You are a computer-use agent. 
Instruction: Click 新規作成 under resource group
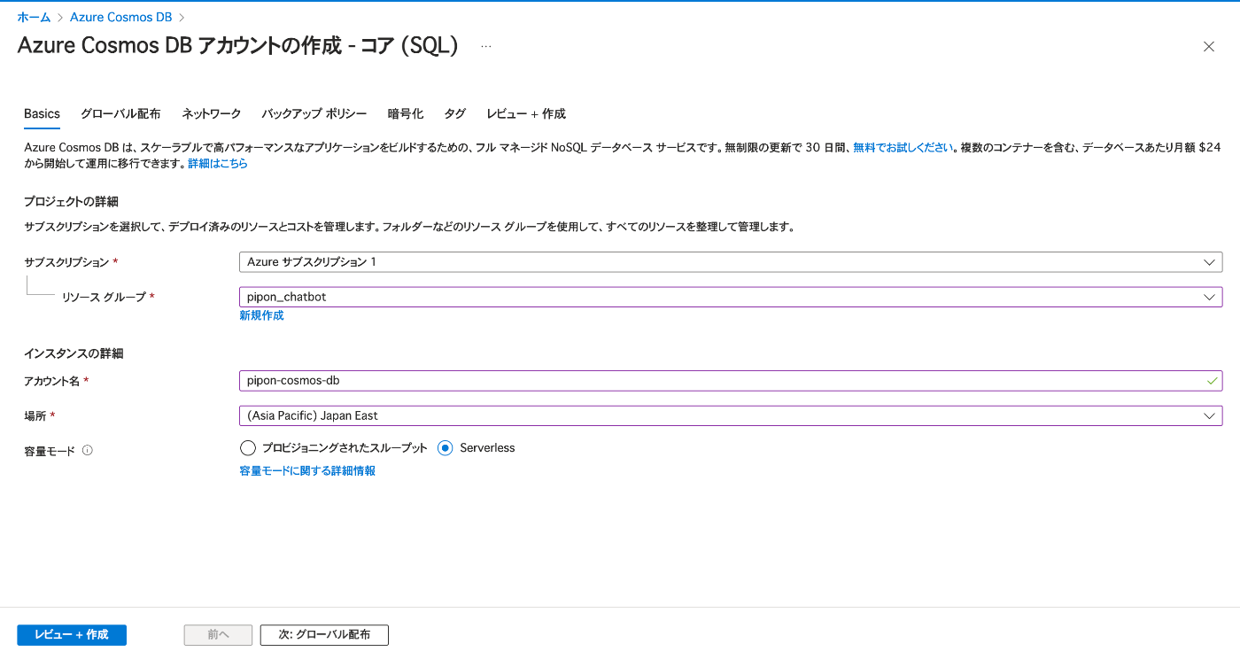pyautogui.click(x=261, y=315)
